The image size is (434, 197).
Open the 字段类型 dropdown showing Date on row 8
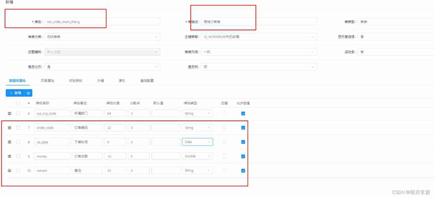[x=198, y=142]
